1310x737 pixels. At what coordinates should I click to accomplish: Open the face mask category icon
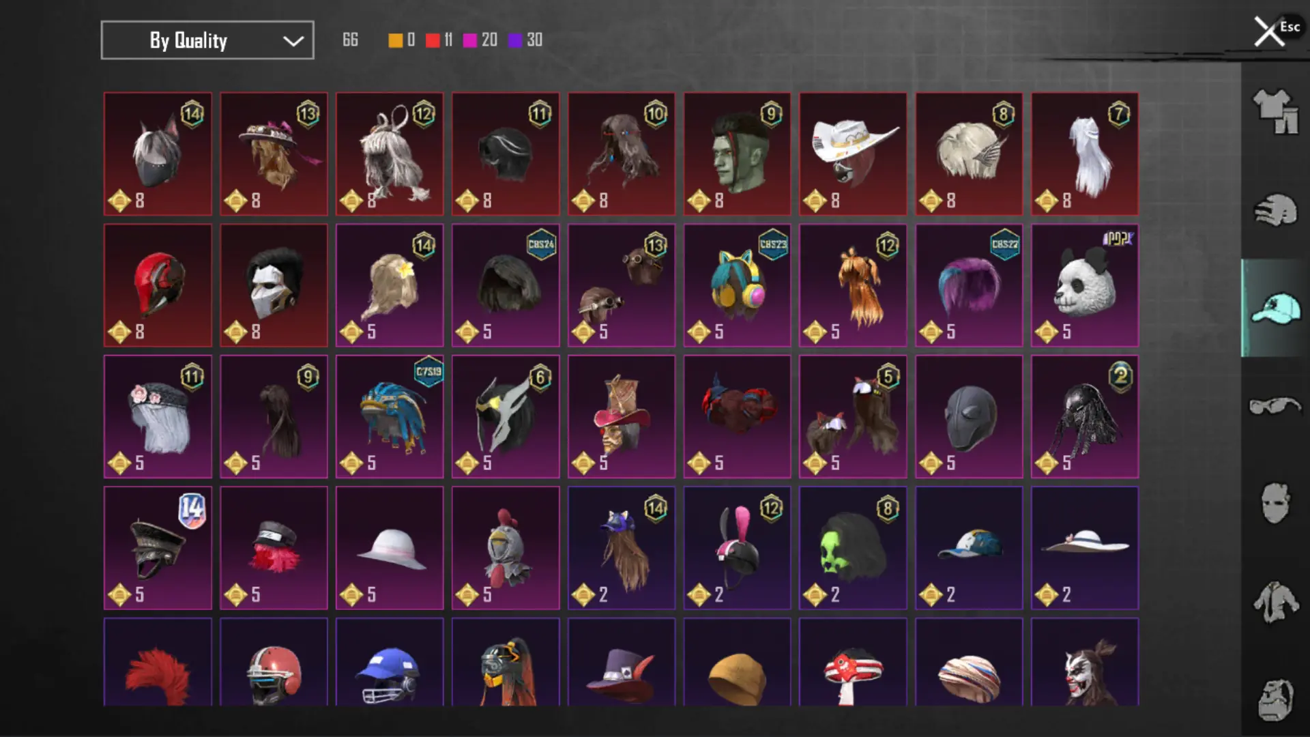(1275, 503)
